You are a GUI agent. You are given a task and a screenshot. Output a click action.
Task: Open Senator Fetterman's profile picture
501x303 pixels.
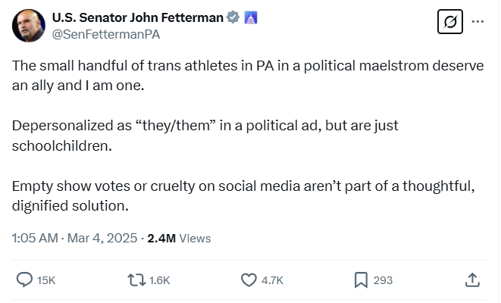click(x=28, y=26)
